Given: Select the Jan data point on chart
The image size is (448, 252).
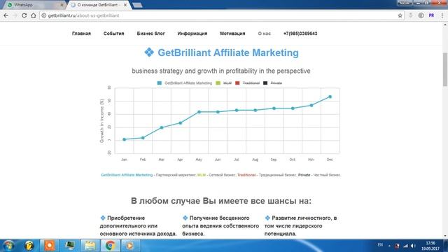Looking at the screenshot, I should (x=125, y=139).
